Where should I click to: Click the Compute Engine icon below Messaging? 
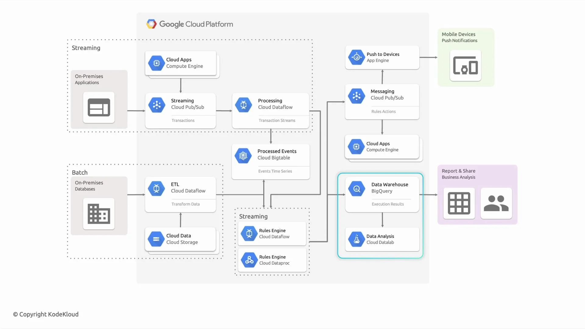pos(356,147)
